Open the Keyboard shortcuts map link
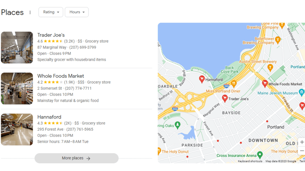Image resolution: width=305 pixels, height=171 pixels. 250,161
